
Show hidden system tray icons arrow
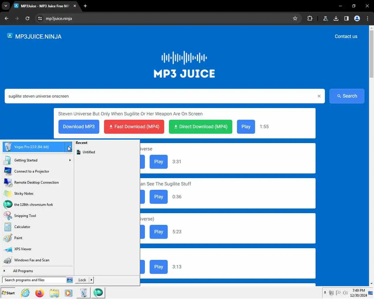click(x=325, y=293)
